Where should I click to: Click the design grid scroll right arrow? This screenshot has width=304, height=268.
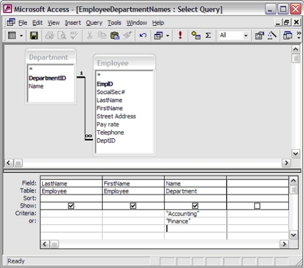click(x=284, y=244)
